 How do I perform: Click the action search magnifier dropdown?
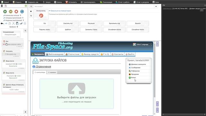tap(31, 6)
